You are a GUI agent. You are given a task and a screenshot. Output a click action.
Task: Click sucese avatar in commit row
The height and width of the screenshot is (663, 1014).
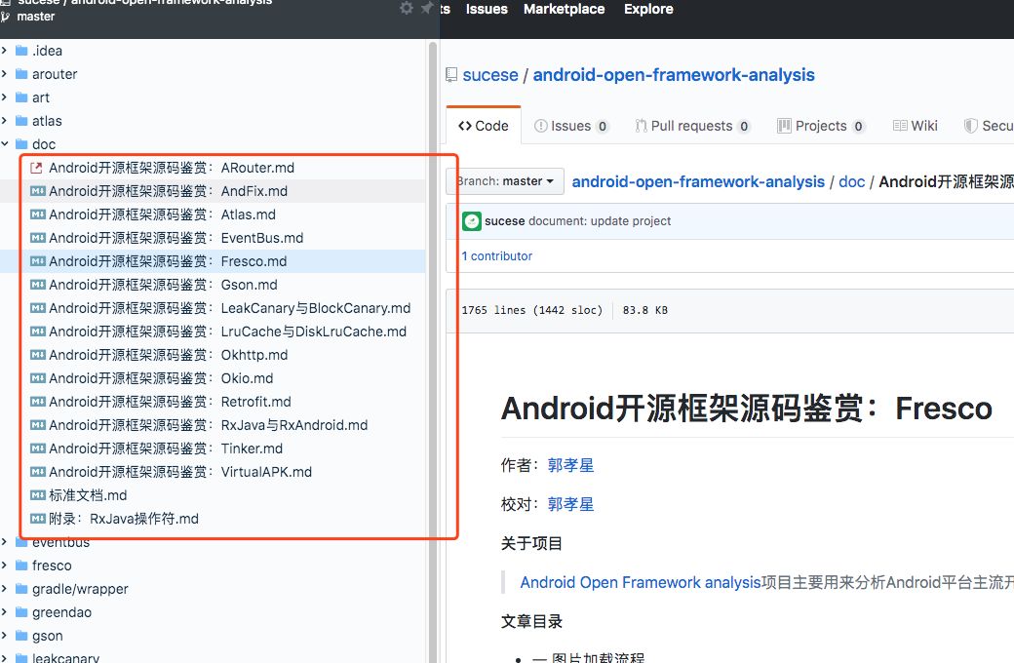click(472, 221)
